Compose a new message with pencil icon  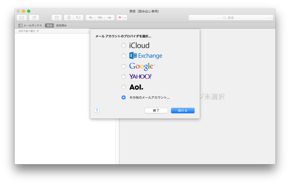[x=34, y=18]
